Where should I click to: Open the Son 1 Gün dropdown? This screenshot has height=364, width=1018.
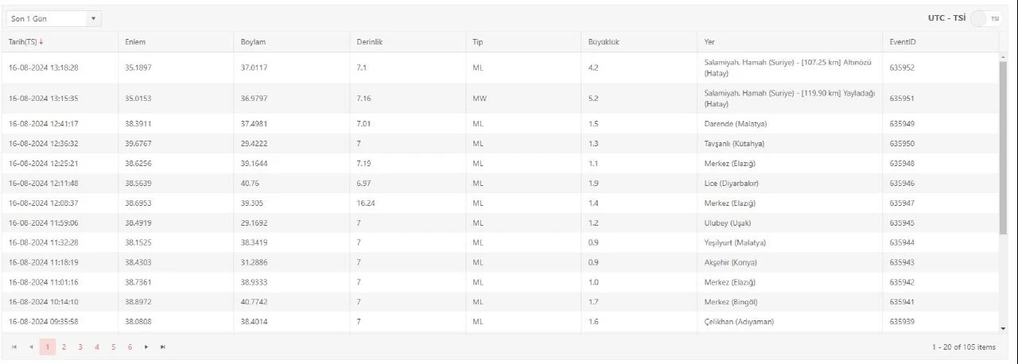click(x=53, y=18)
